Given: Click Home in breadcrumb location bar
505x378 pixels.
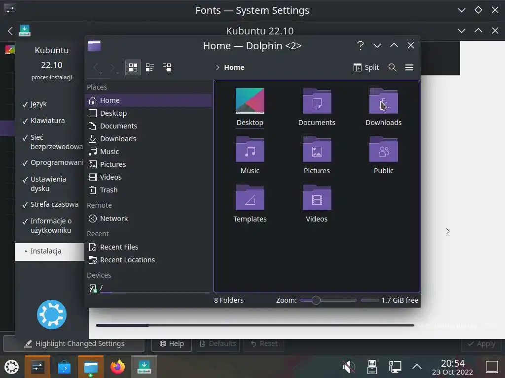Looking at the screenshot, I should click(234, 67).
